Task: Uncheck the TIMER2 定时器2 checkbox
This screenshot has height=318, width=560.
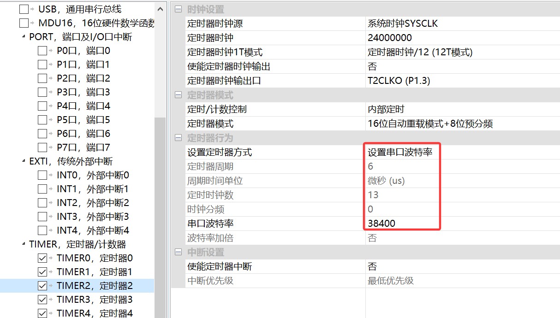Action: tap(42, 286)
